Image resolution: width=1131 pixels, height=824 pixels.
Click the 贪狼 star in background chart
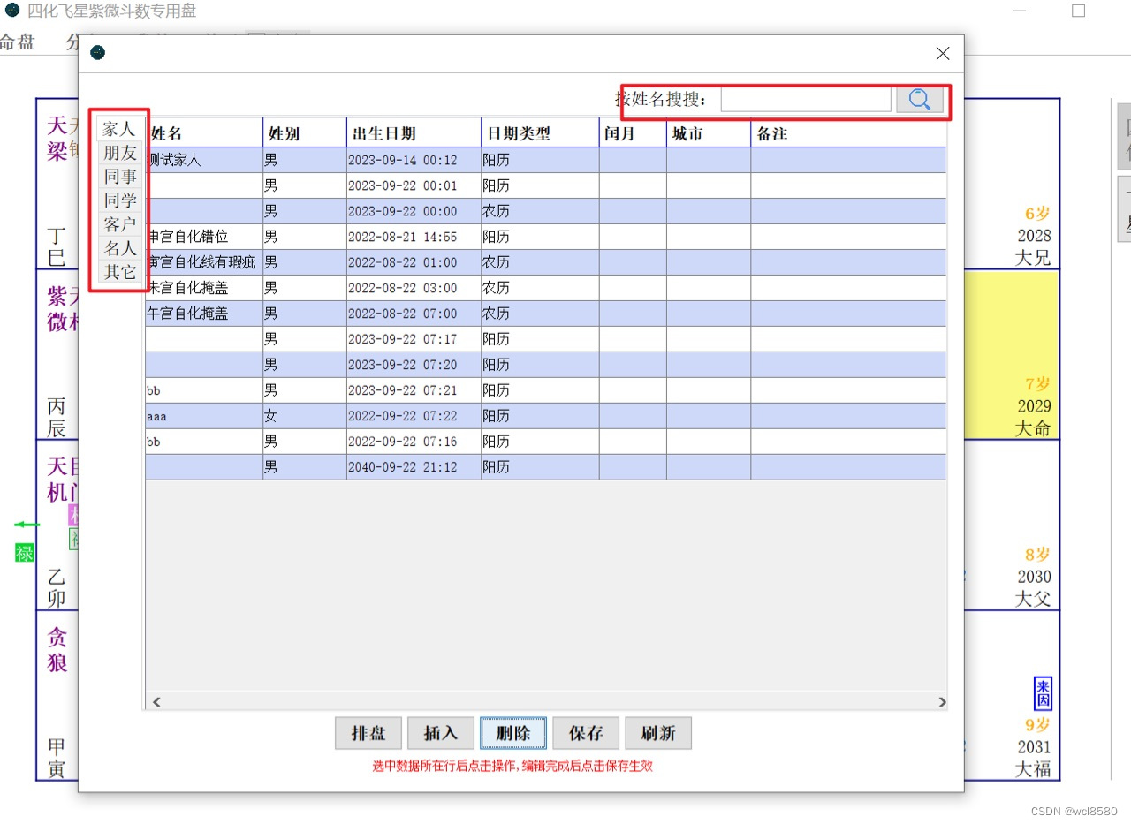57,649
